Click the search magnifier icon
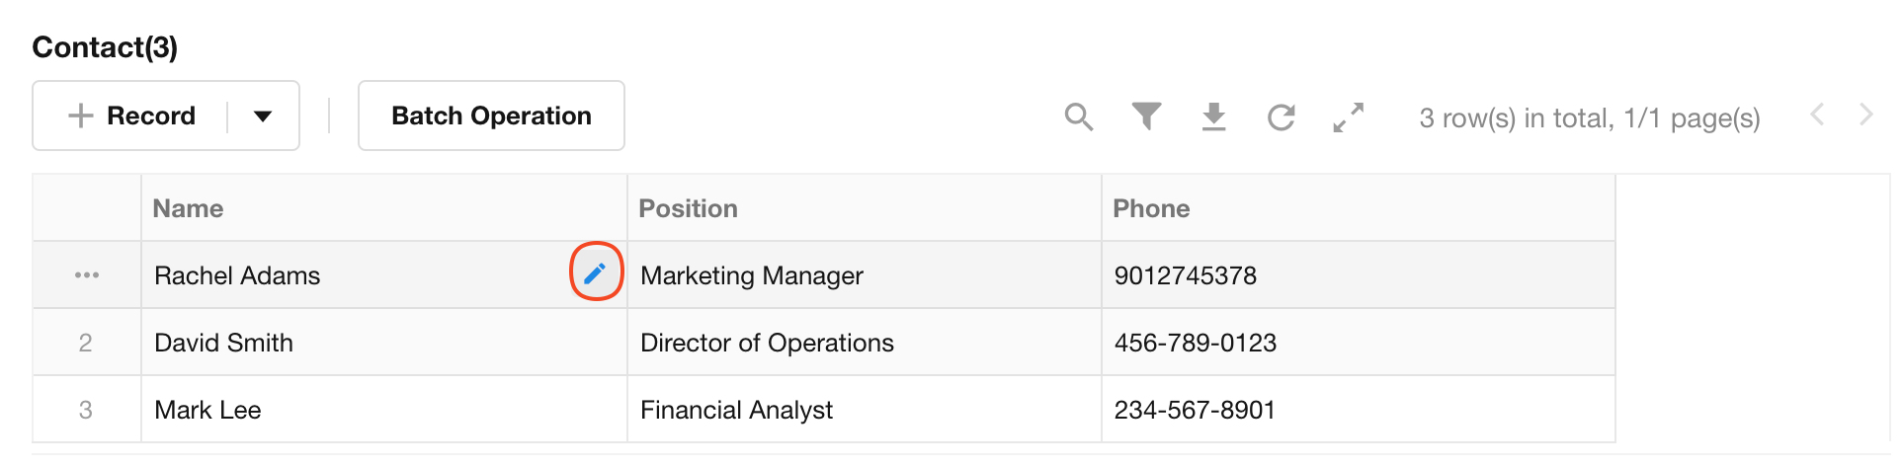Viewport: 1903px width, 466px height. click(1078, 117)
